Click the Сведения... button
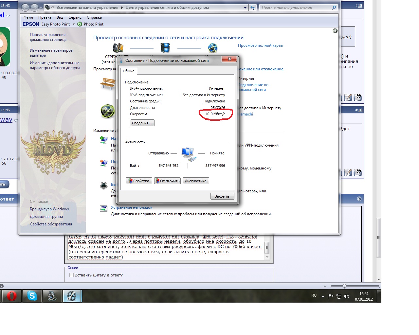 click(x=142, y=123)
